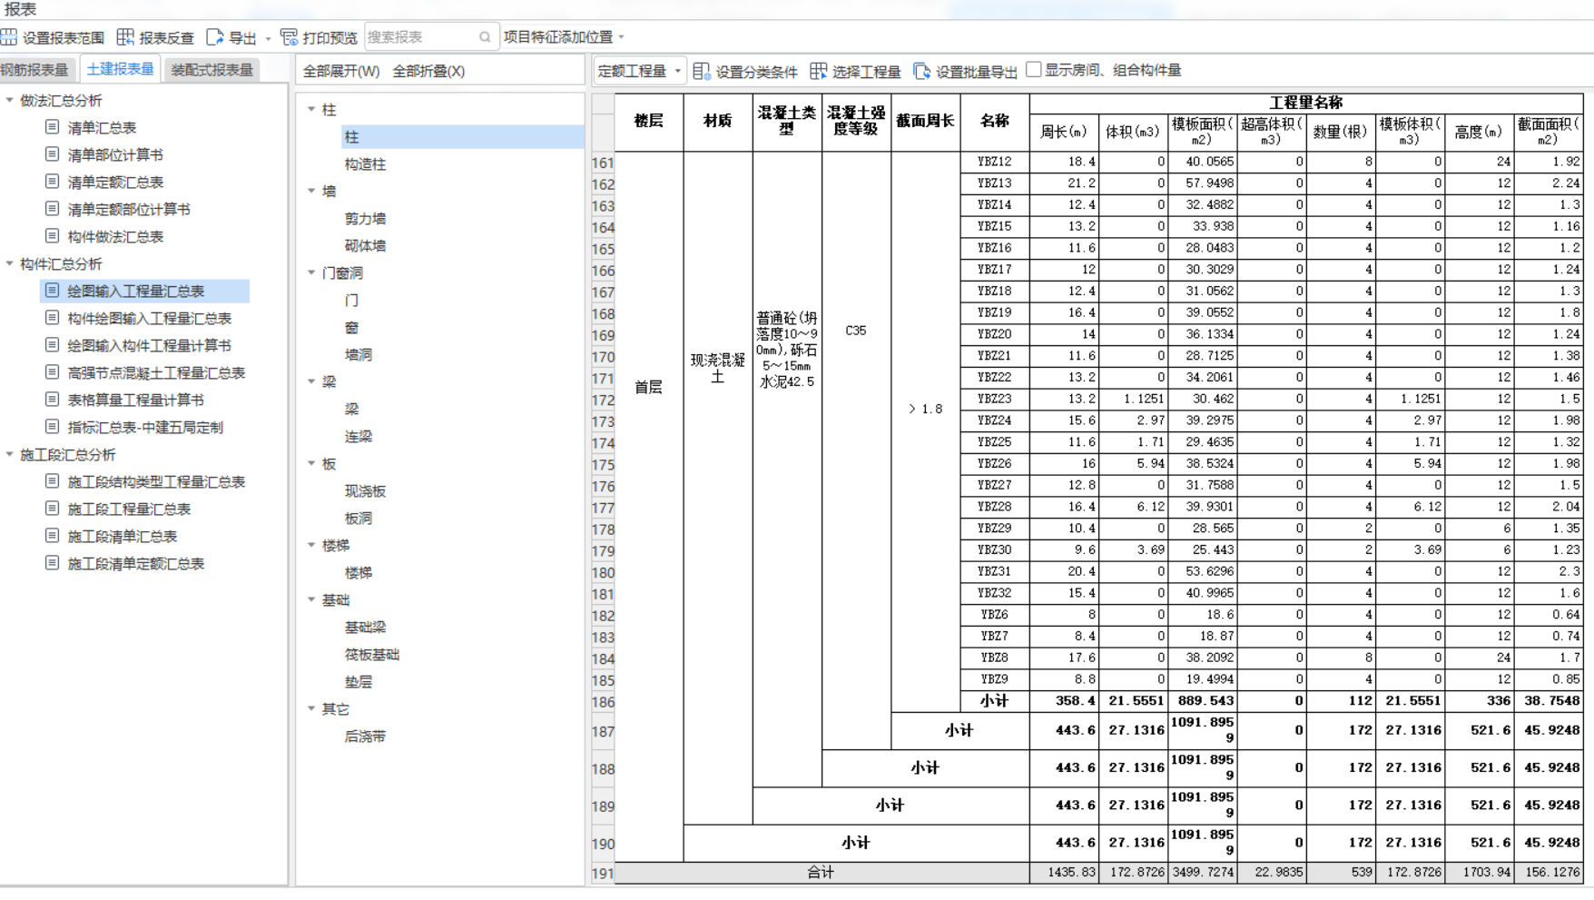The image size is (1594, 900).
Task: Click document icon beside 表格算量工程量计算书
Action: [x=52, y=400]
